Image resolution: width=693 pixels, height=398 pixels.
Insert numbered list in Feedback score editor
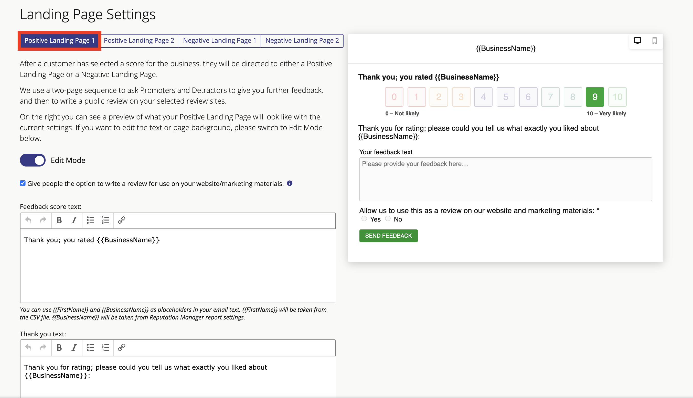pyautogui.click(x=105, y=220)
